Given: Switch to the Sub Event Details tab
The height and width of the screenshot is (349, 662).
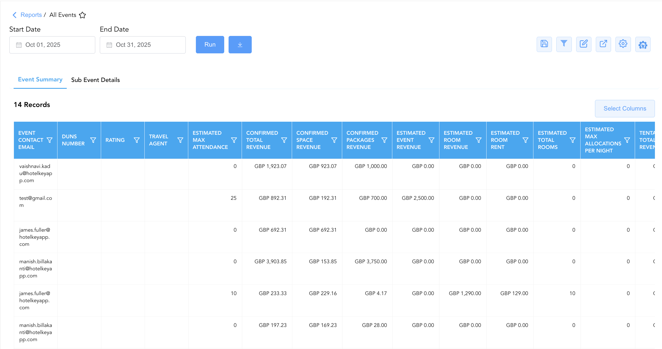Looking at the screenshot, I should pos(95,80).
